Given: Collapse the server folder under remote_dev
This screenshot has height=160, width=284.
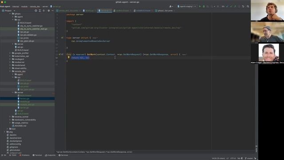Looking at the screenshot, I should tap(13, 92).
